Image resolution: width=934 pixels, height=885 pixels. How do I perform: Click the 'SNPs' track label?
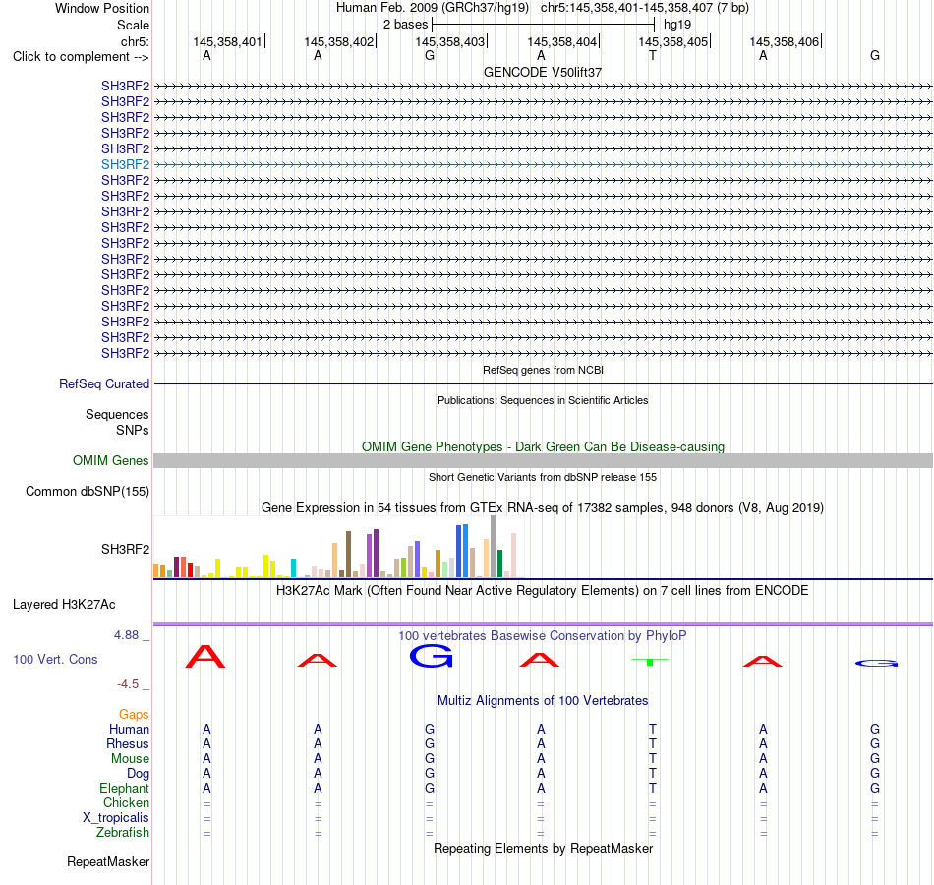point(133,431)
